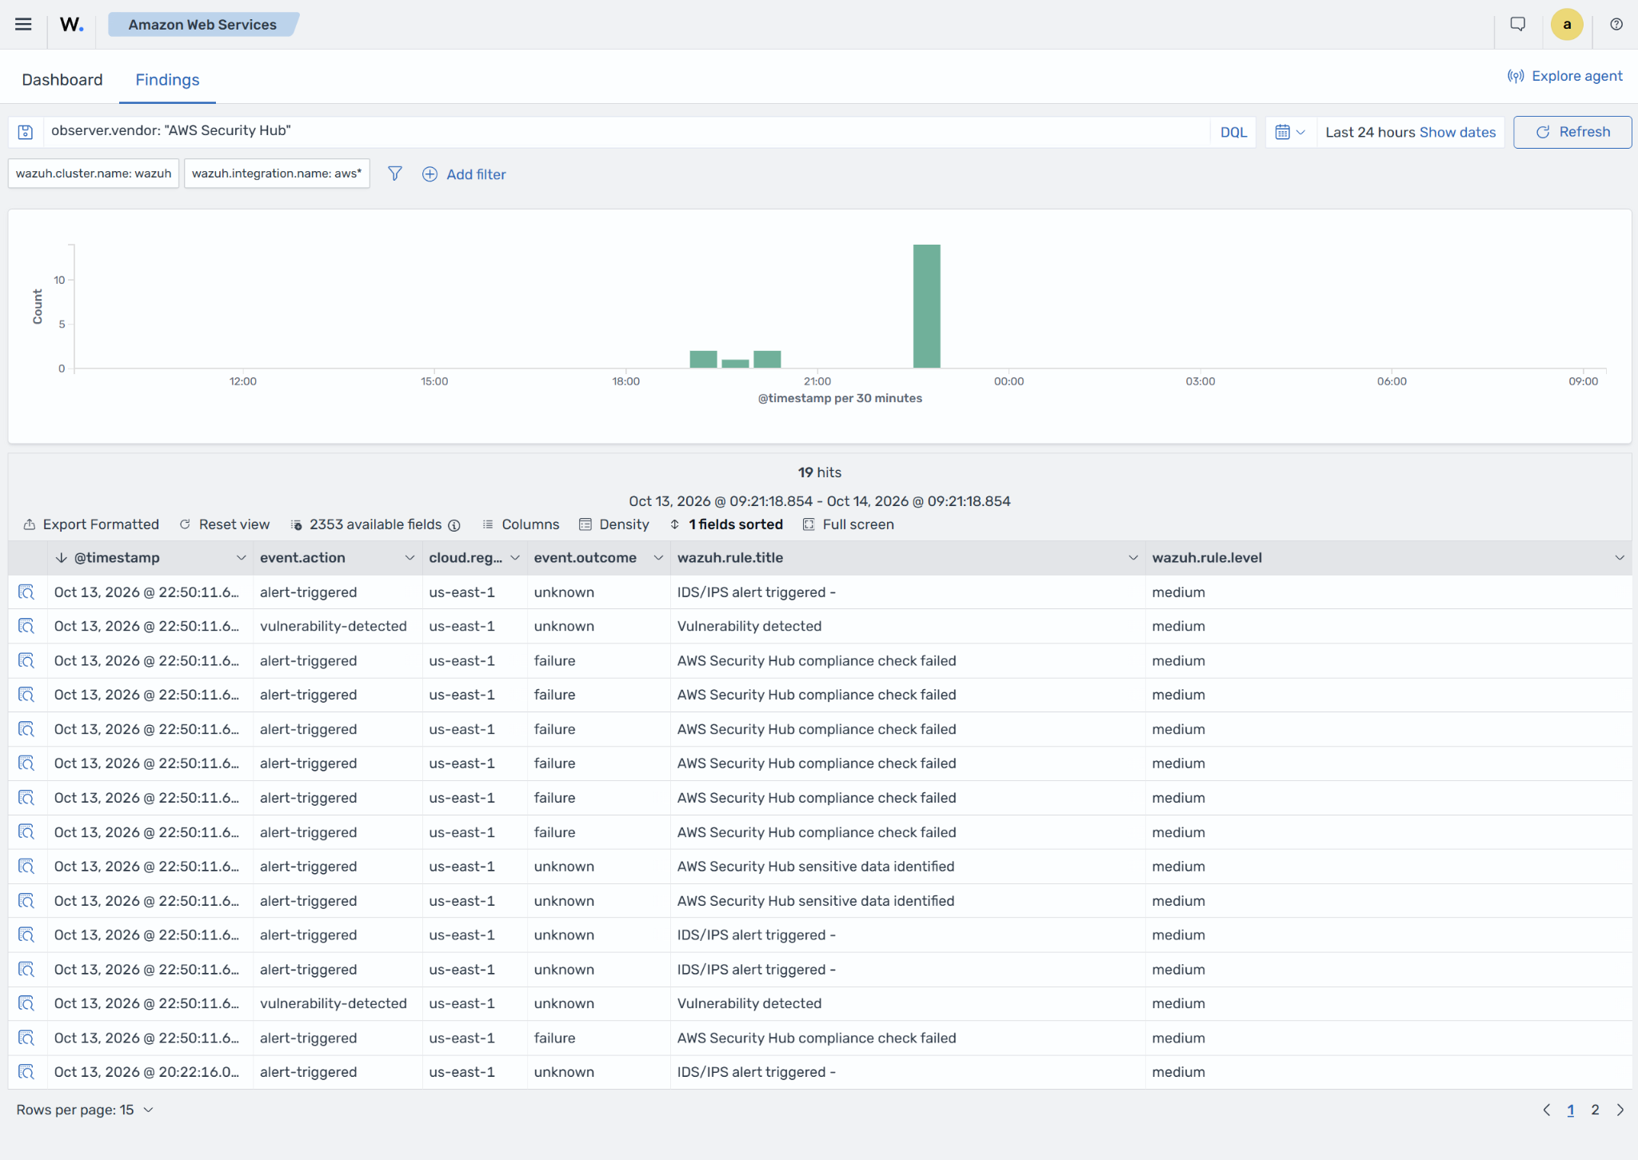The height and width of the screenshot is (1160, 1638).
Task: Go to next results page arrow
Action: pos(1620,1110)
